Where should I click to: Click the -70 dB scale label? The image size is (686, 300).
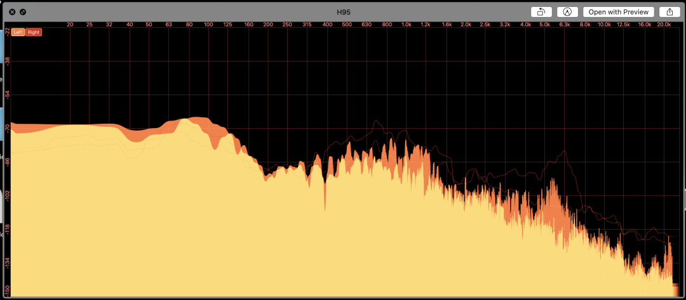point(7,127)
